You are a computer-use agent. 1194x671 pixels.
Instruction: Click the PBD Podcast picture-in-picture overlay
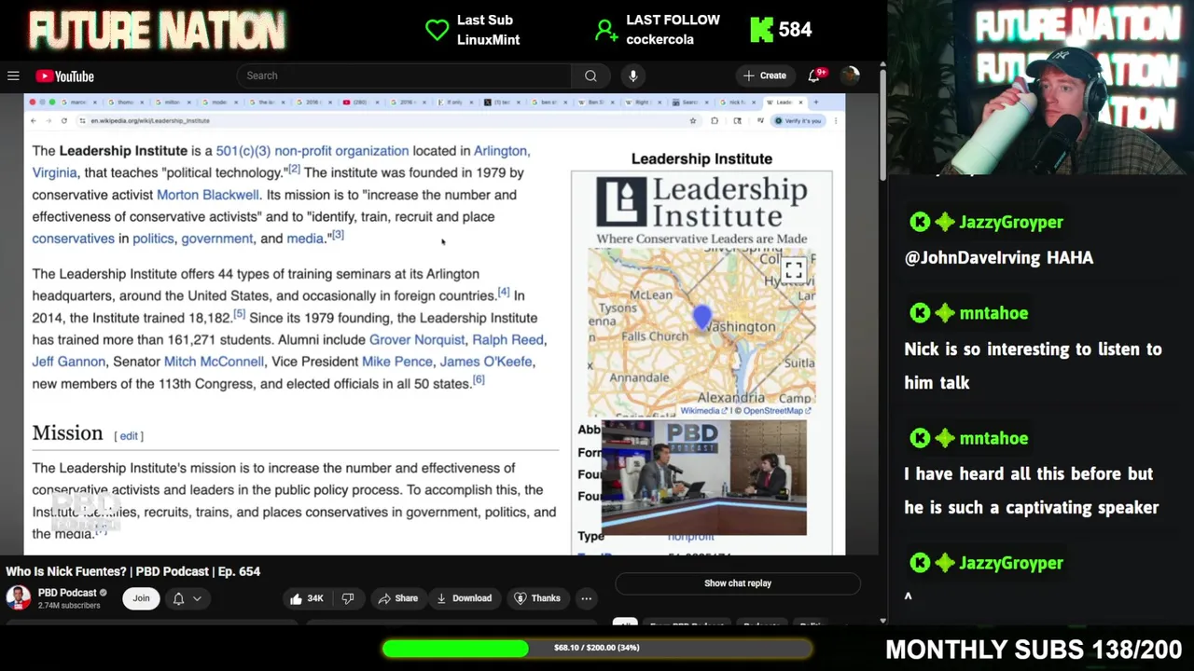(x=704, y=478)
